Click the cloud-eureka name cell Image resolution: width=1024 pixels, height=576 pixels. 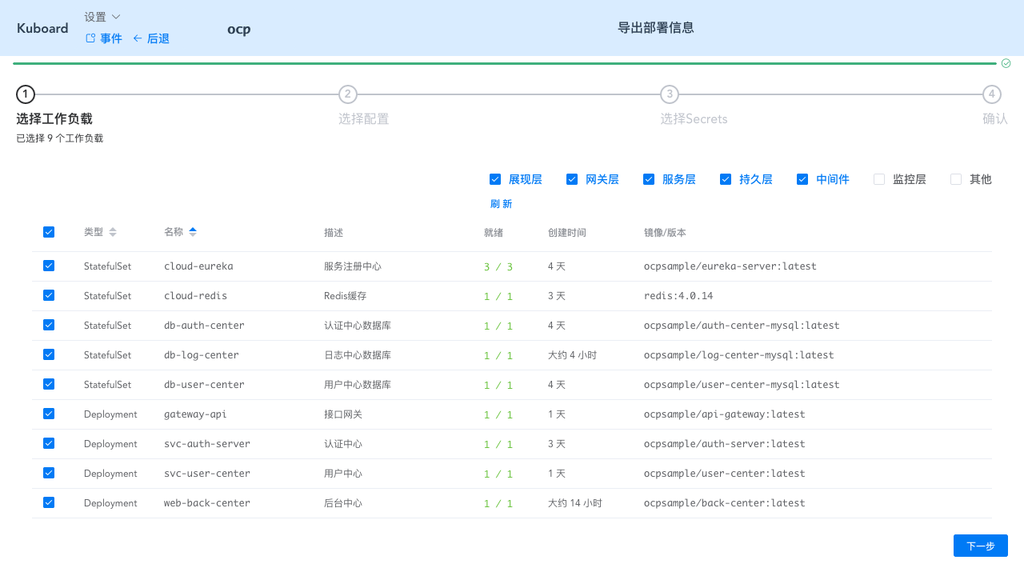198,266
